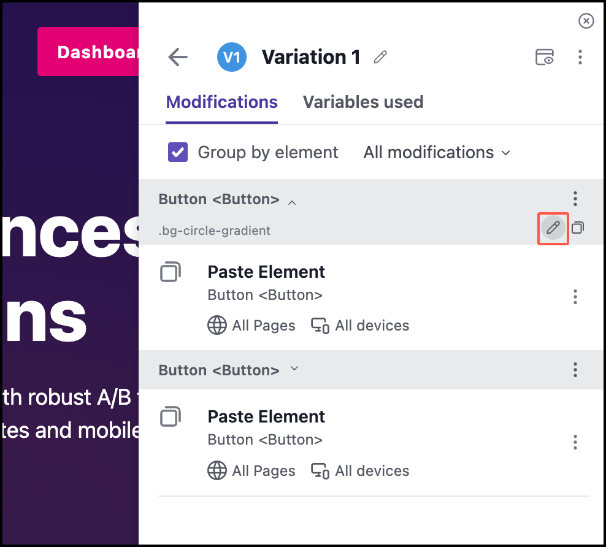Rename Variation 1 with the pencil icon
The width and height of the screenshot is (606, 547).
click(380, 58)
